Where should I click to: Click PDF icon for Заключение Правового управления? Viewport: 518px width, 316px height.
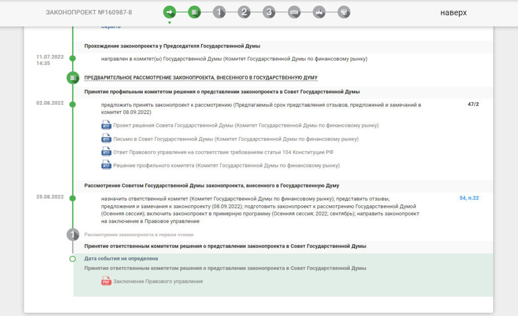(x=105, y=281)
